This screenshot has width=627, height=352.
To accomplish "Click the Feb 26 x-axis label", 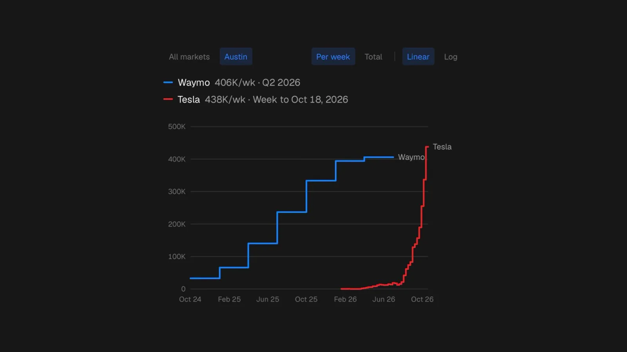I will (345, 299).
